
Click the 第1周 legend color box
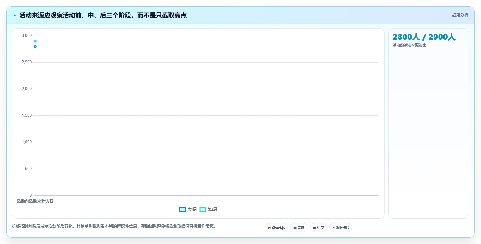click(183, 210)
